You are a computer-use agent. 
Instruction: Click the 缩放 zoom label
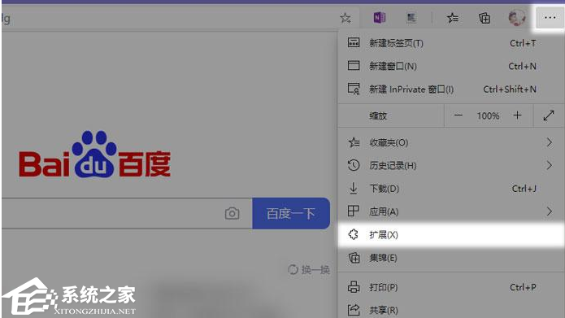[378, 116]
